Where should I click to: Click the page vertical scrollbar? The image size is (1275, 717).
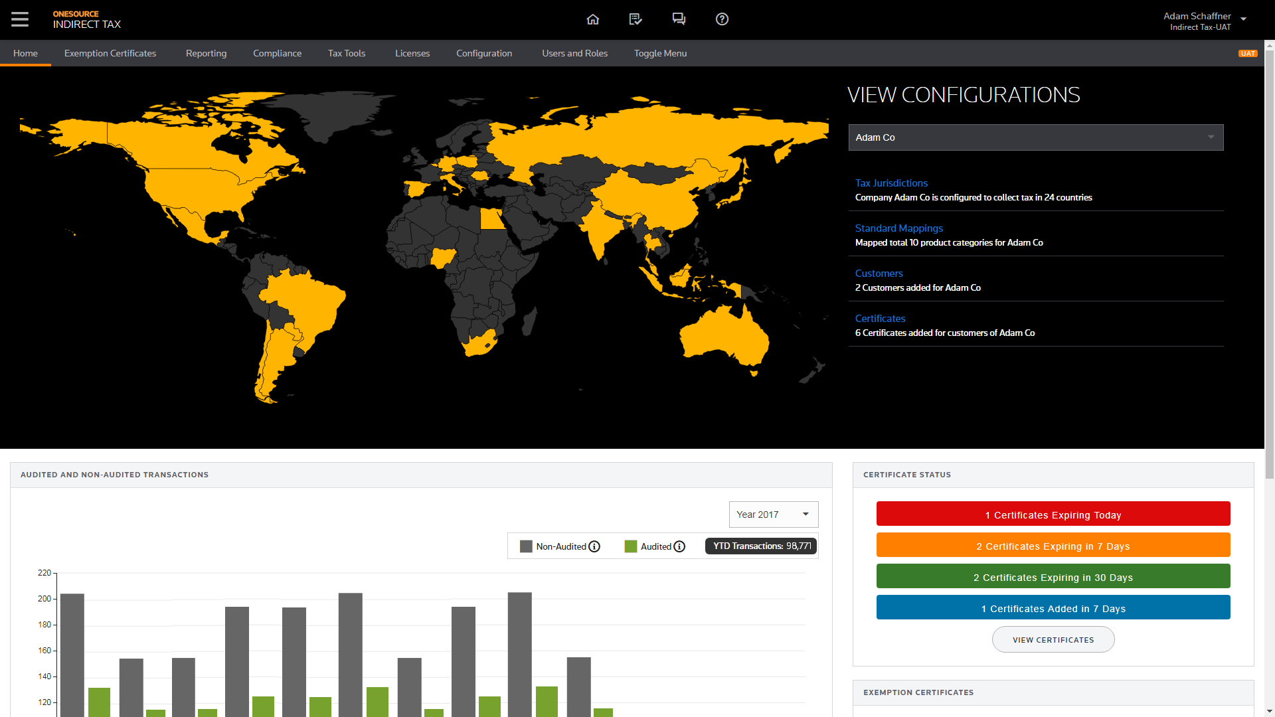[x=1269, y=266]
